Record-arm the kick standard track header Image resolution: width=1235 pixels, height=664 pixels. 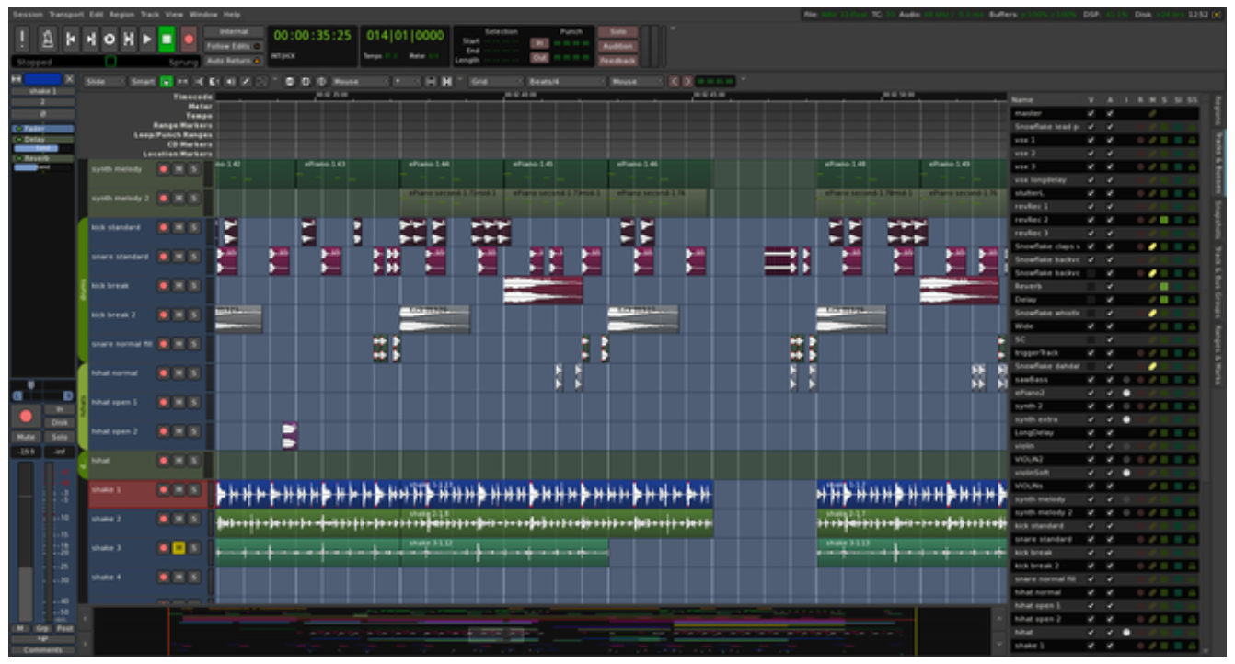pos(164,227)
